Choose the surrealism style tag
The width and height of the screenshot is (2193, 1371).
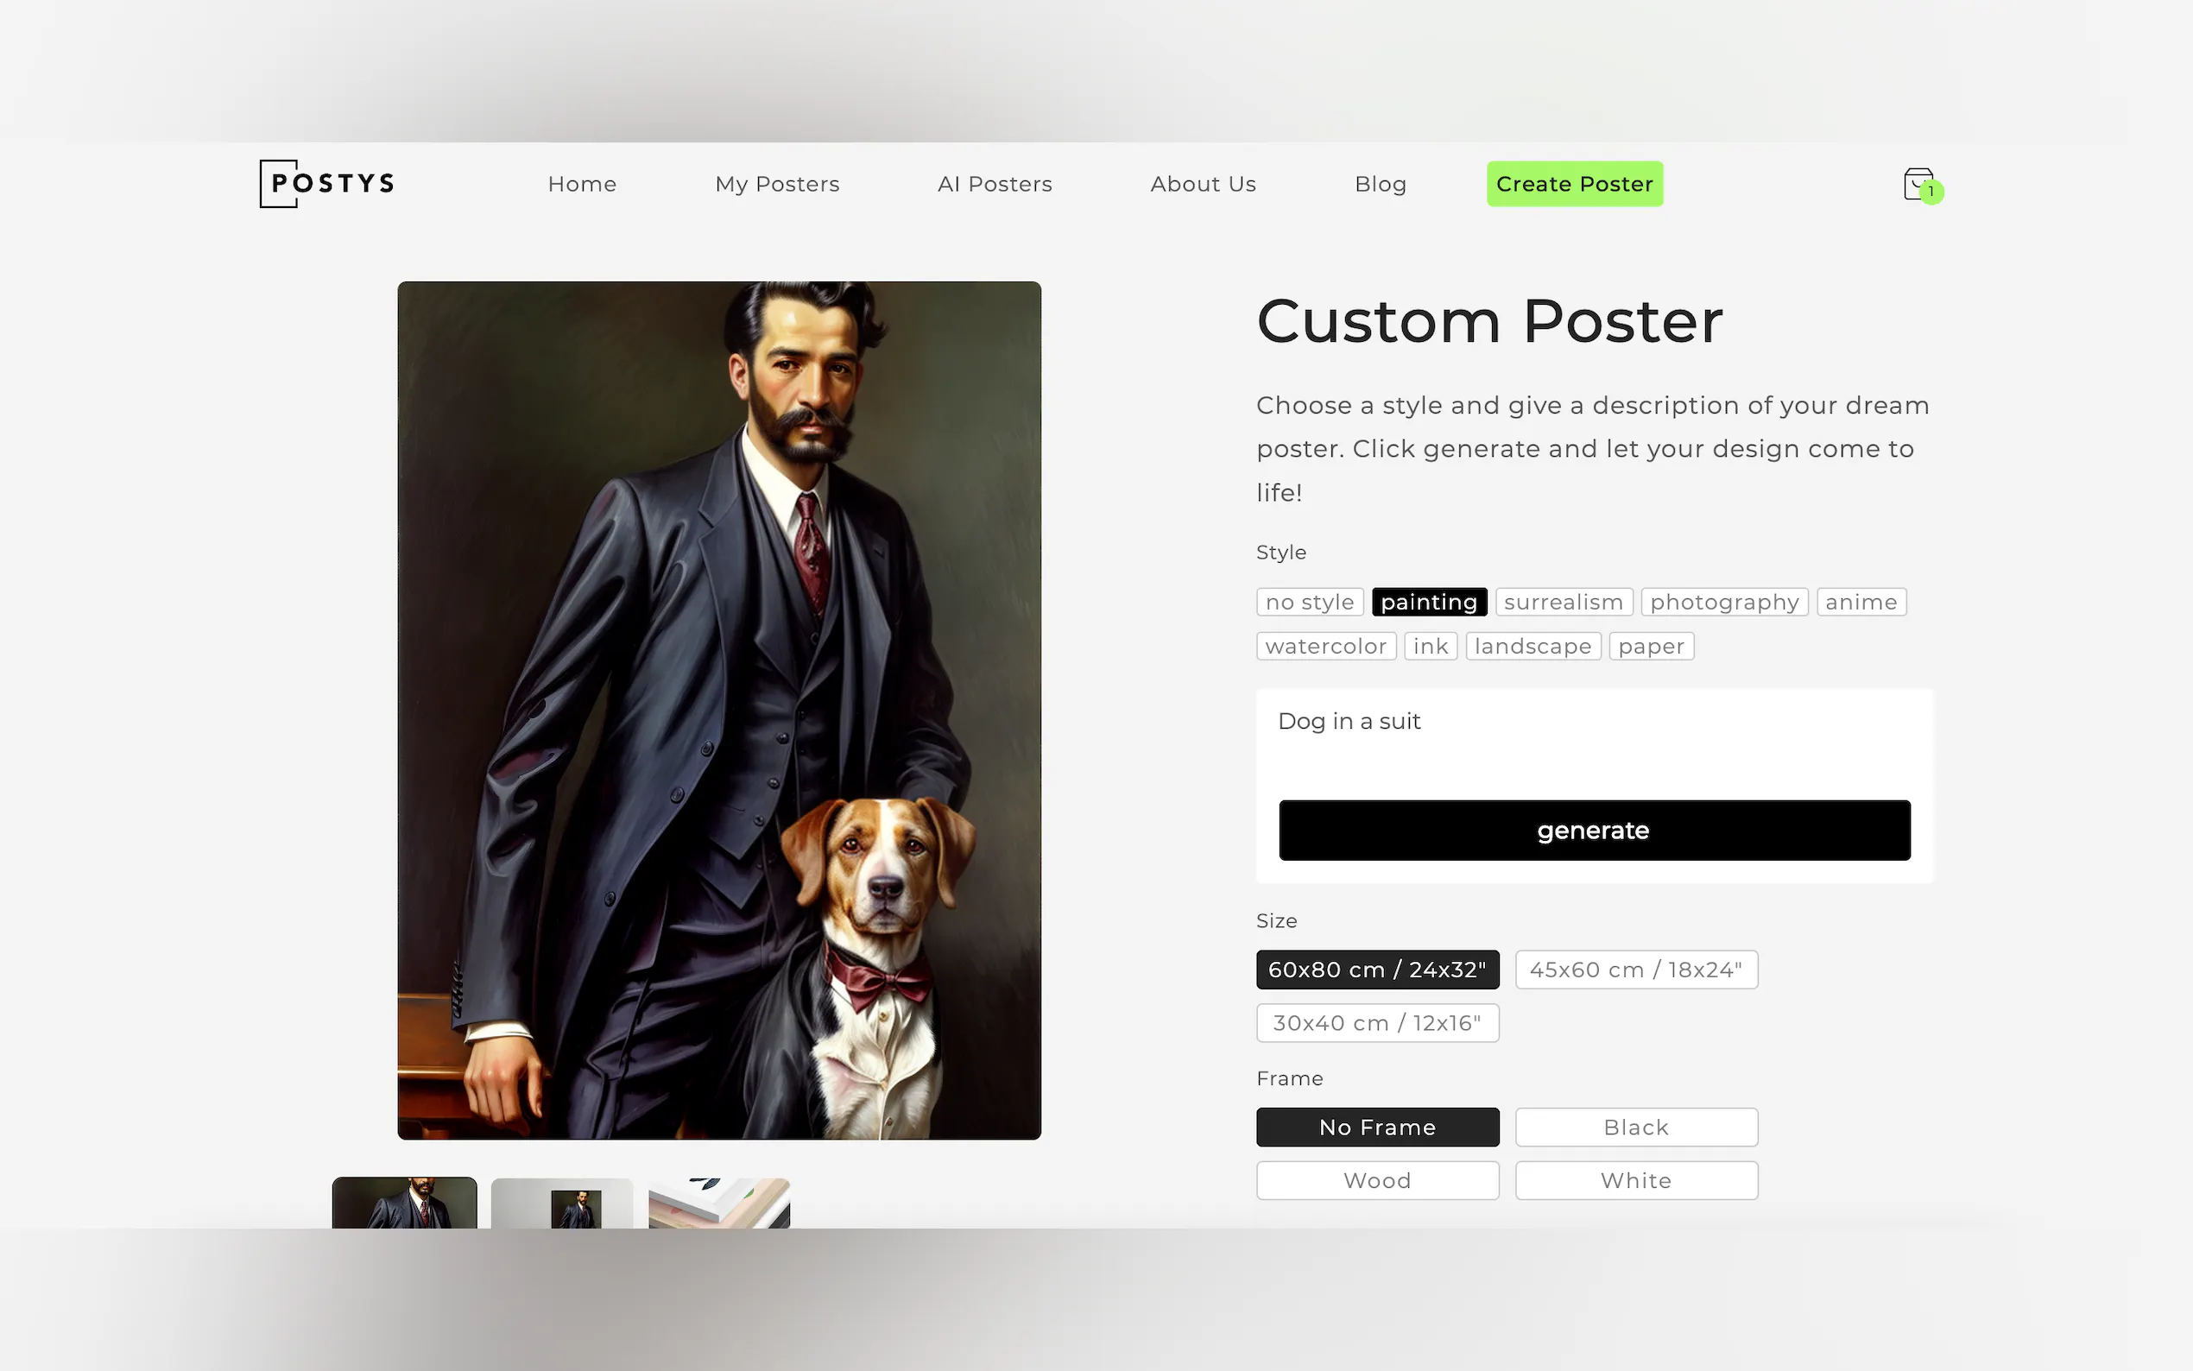1563,602
